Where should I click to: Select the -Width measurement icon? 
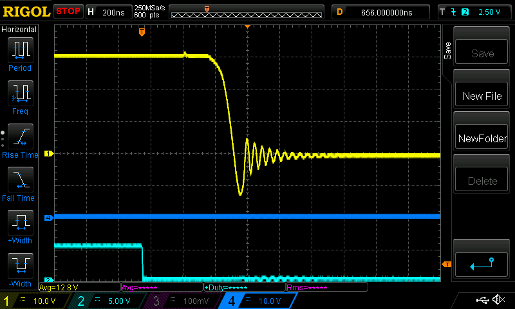pyautogui.click(x=19, y=265)
